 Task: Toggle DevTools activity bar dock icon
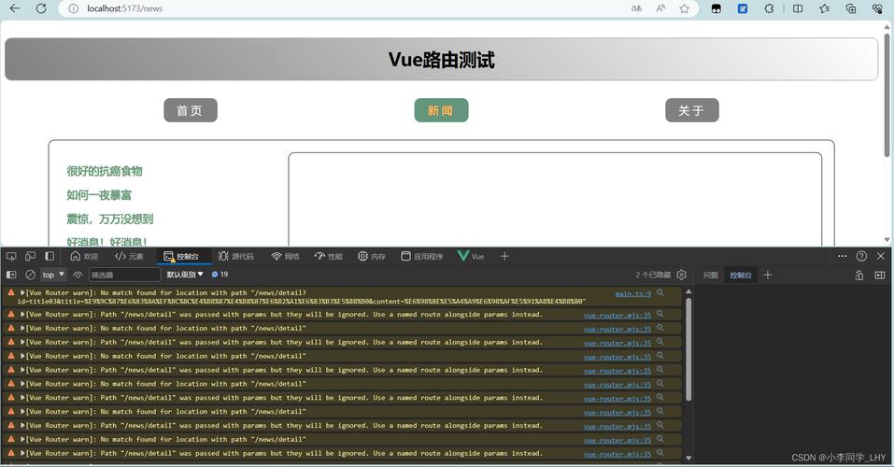[x=50, y=256]
